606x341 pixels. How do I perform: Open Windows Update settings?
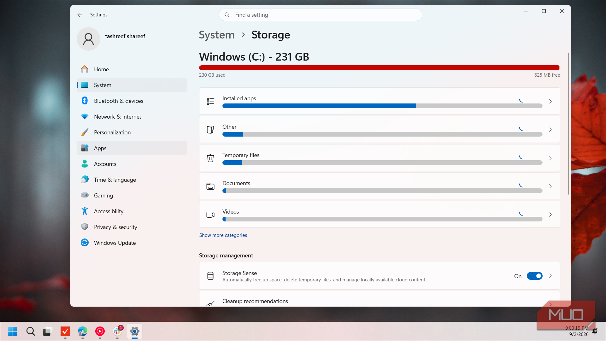point(132,243)
